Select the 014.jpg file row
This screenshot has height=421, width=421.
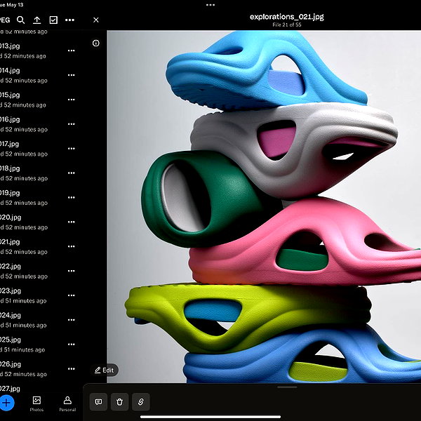[x=40, y=75]
